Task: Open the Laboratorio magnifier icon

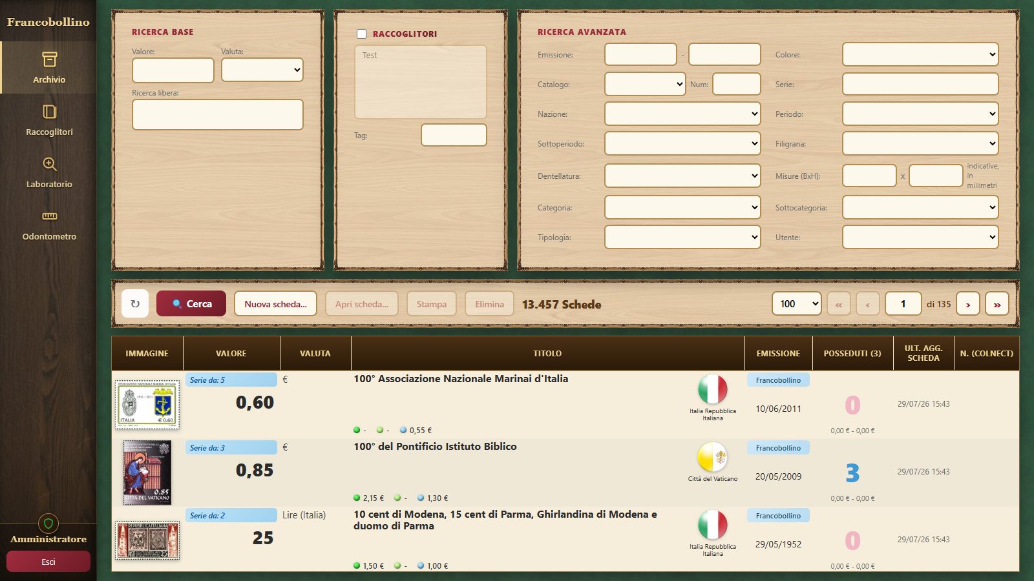Action: [x=49, y=164]
